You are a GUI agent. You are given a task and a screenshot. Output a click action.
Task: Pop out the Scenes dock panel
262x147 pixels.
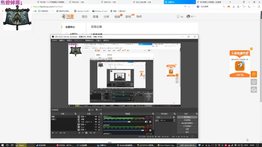tap(75, 114)
